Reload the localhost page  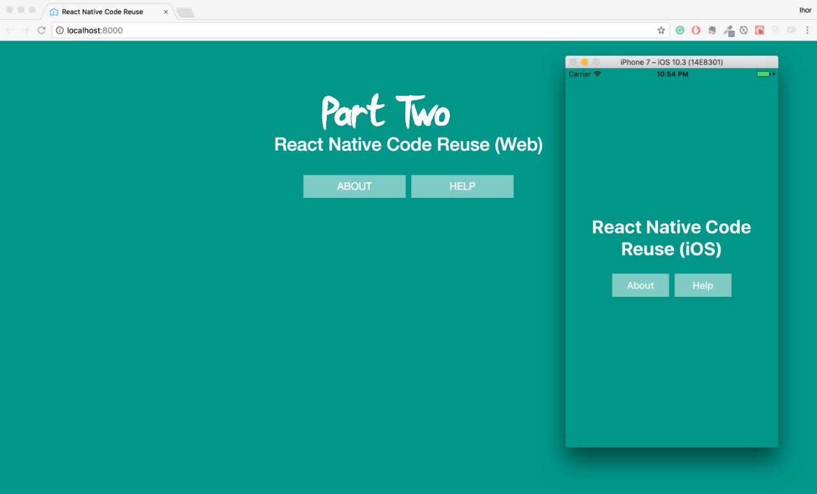[41, 30]
